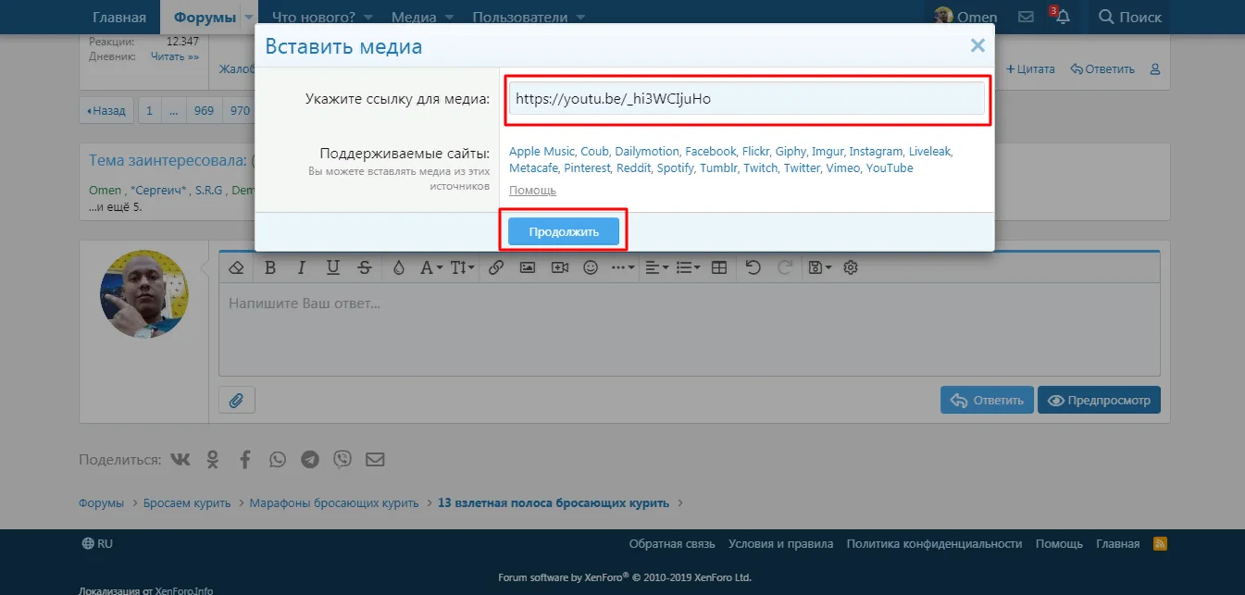Open the list type dropdown
This screenshot has width=1245, height=595.
(688, 267)
